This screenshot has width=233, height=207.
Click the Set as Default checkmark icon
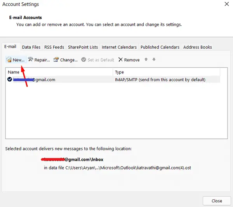[x=84, y=60]
